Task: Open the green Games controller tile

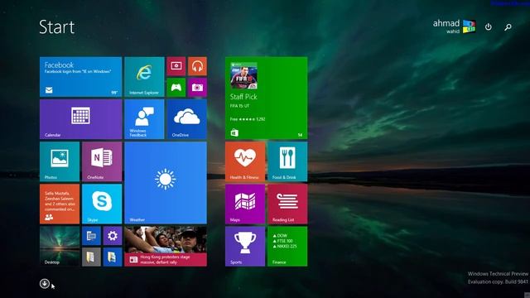Action: coord(176,88)
